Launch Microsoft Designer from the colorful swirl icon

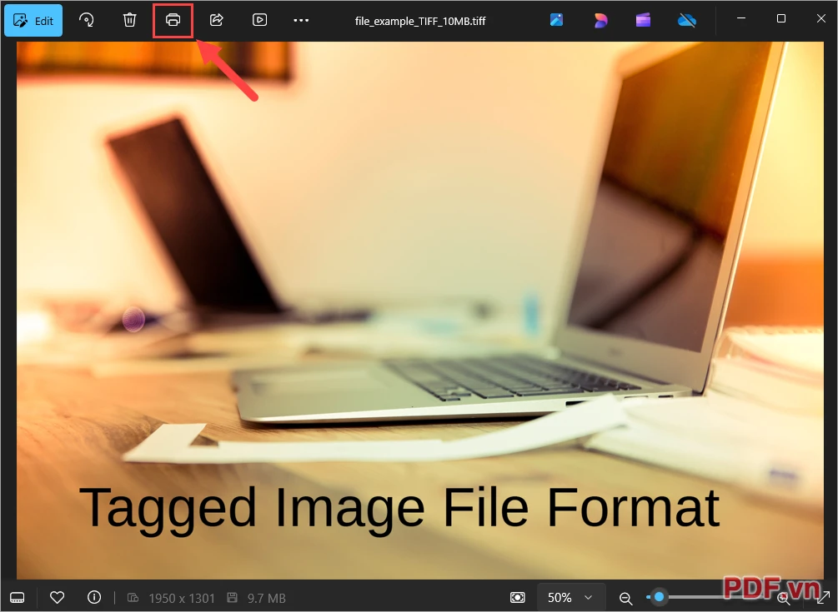point(600,20)
